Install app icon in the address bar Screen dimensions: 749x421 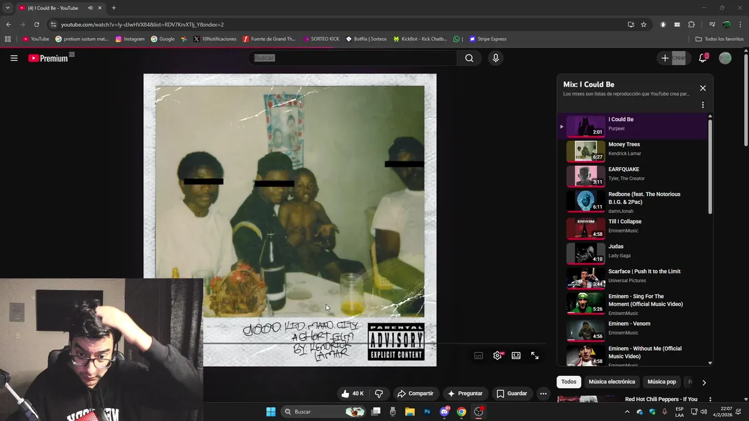click(631, 25)
